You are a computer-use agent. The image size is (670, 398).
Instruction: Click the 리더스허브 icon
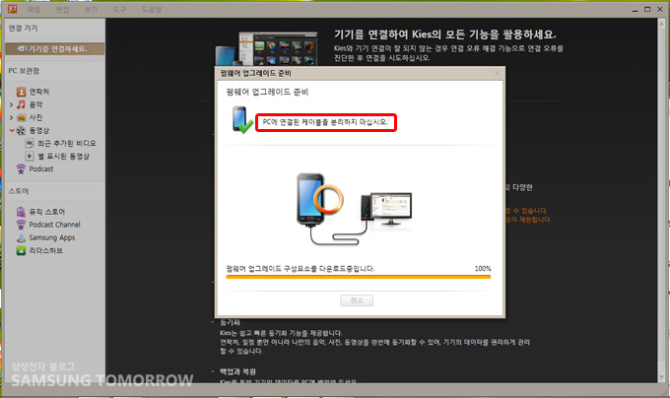click(x=21, y=250)
